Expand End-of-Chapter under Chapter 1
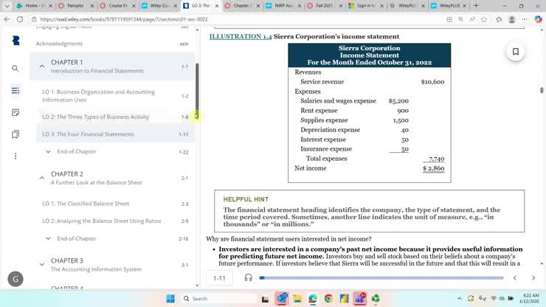This screenshot has width=546, height=307. pos(48,151)
